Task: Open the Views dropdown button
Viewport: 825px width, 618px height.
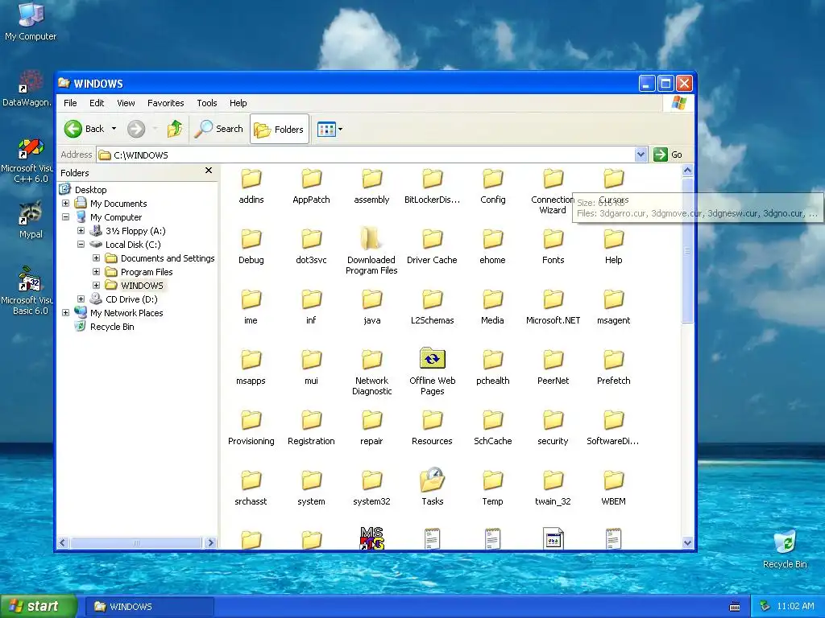Action: pos(330,129)
